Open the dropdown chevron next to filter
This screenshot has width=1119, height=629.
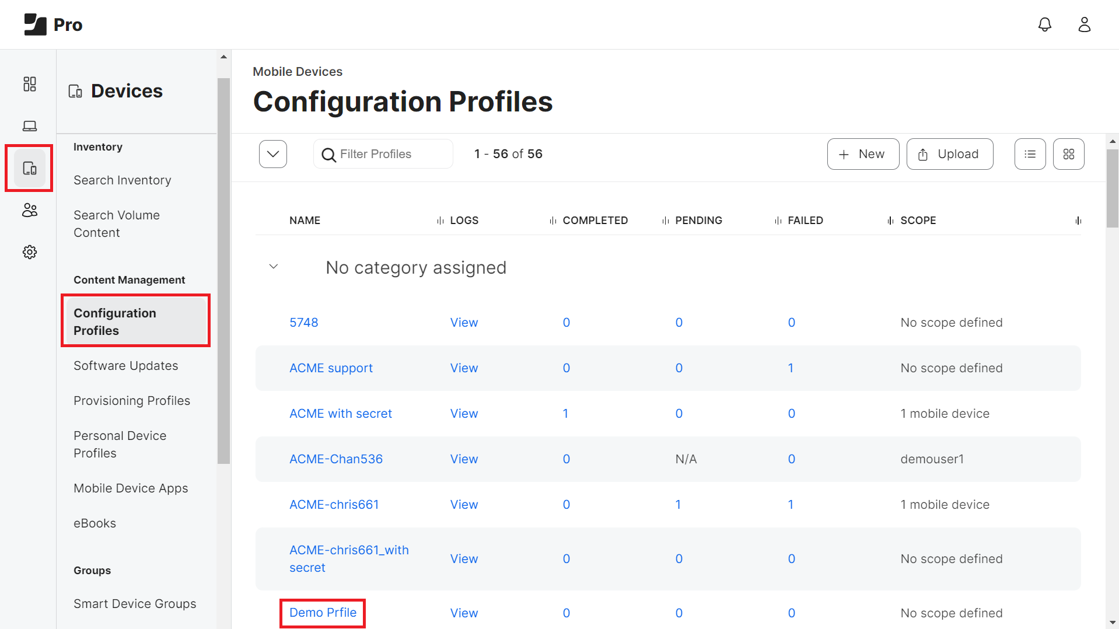[x=273, y=154]
